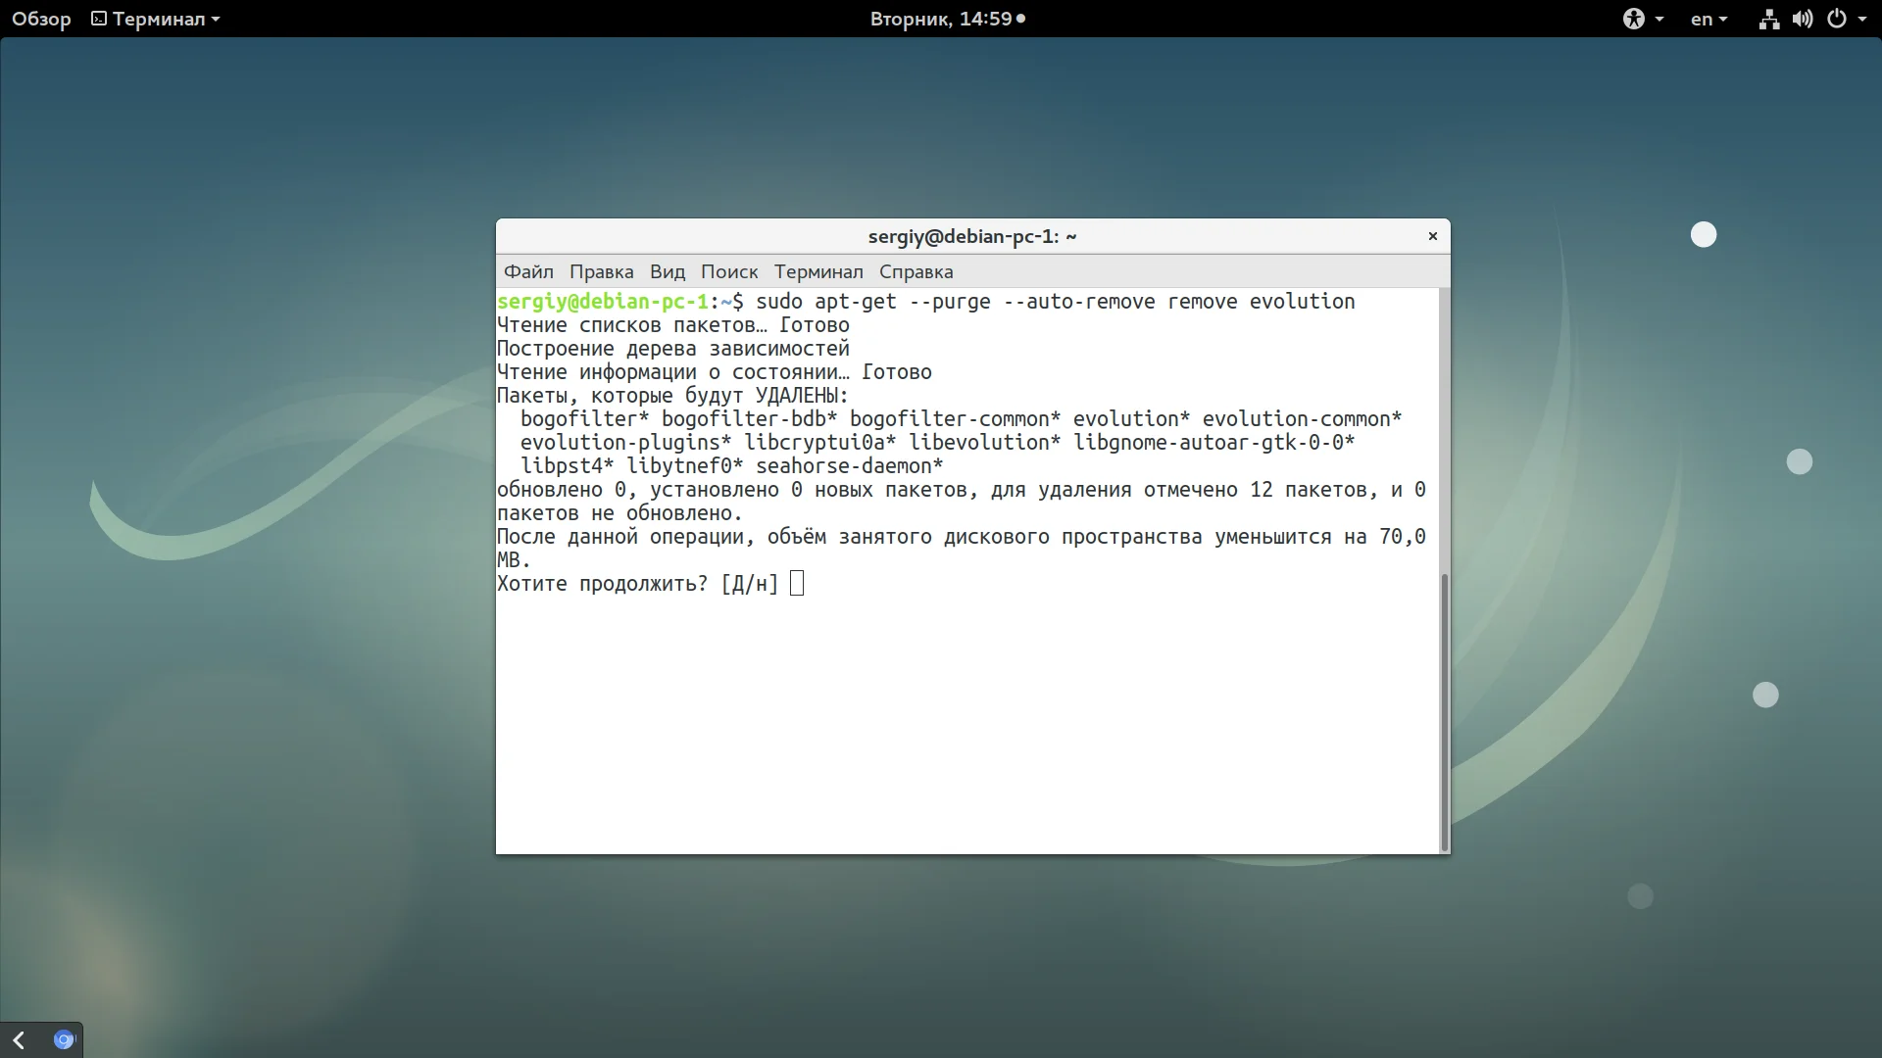Click the network connection icon

tap(1768, 19)
